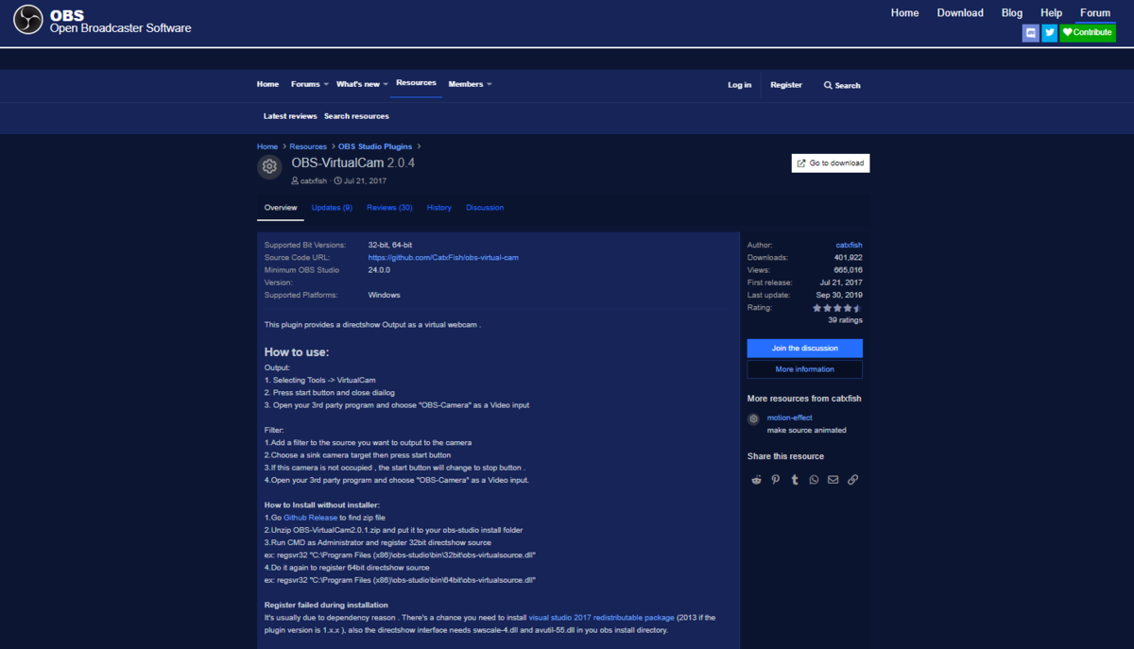Click the 24.0.0 minimum version value
The height and width of the screenshot is (649, 1134).
pyautogui.click(x=379, y=269)
